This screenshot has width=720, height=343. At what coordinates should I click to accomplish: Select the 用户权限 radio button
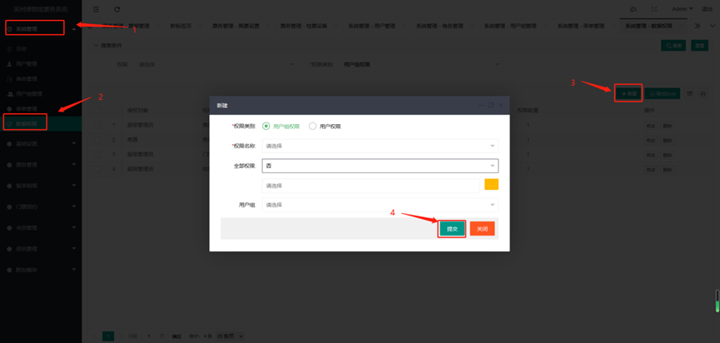313,127
